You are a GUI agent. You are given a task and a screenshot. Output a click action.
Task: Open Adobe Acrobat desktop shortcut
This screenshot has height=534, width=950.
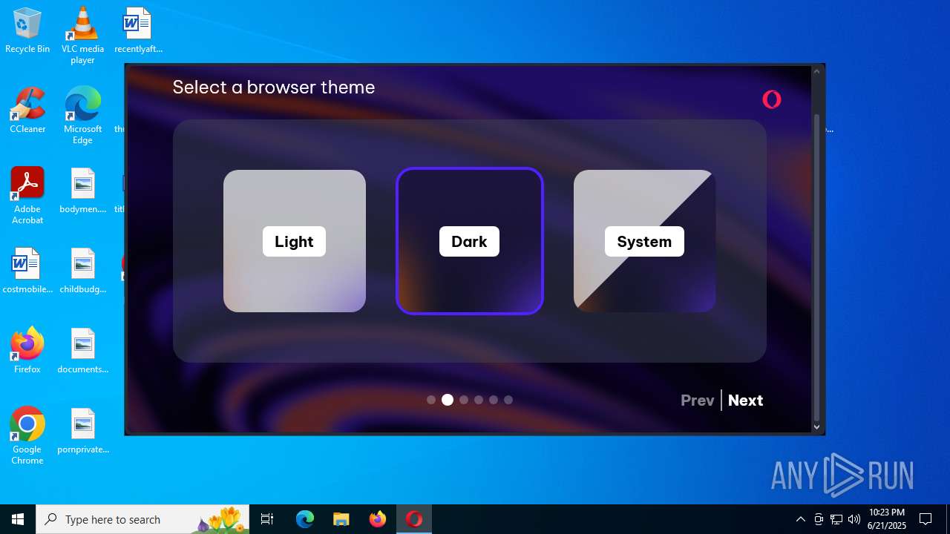click(27, 196)
